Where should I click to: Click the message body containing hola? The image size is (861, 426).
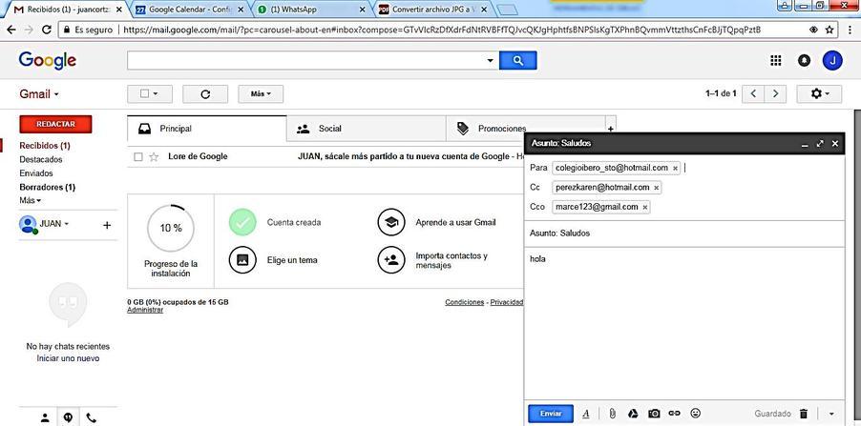[x=684, y=323]
